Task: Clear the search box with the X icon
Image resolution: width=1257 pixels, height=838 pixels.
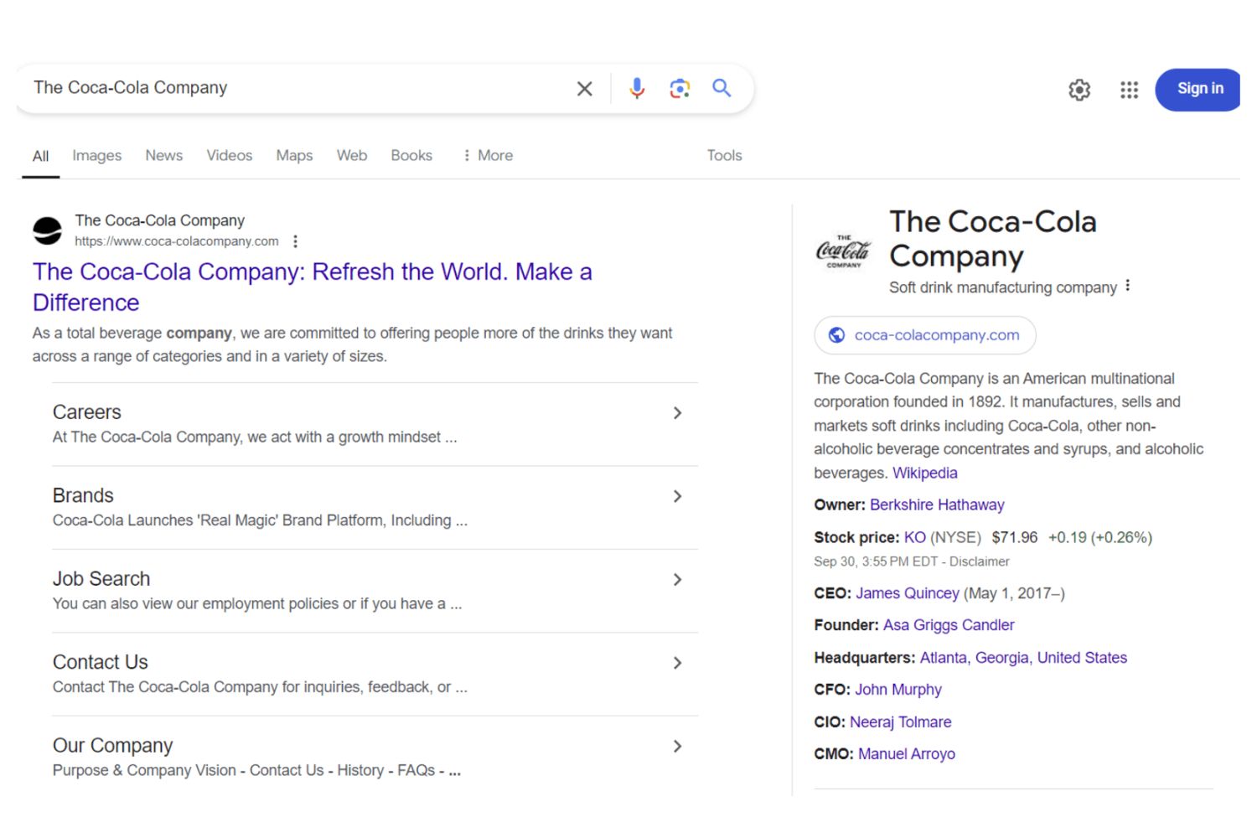Action: coord(584,89)
